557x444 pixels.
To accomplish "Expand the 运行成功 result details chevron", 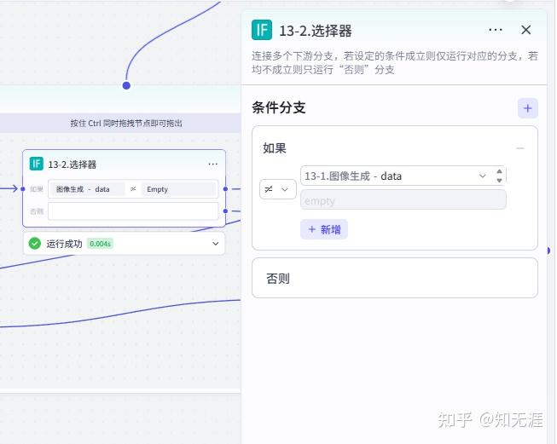I will point(215,244).
